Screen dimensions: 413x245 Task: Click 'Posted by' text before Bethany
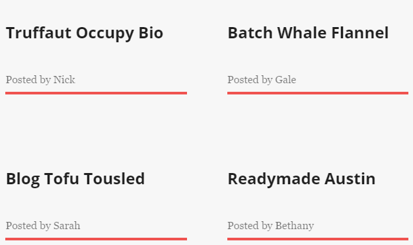click(x=250, y=226)
